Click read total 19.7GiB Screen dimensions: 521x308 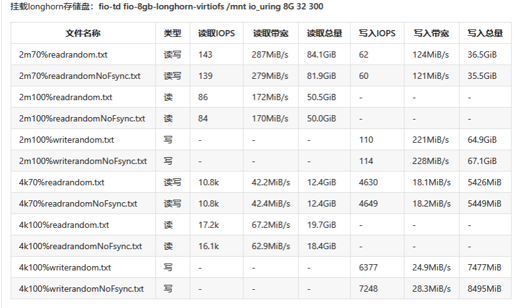pos(321,225)
